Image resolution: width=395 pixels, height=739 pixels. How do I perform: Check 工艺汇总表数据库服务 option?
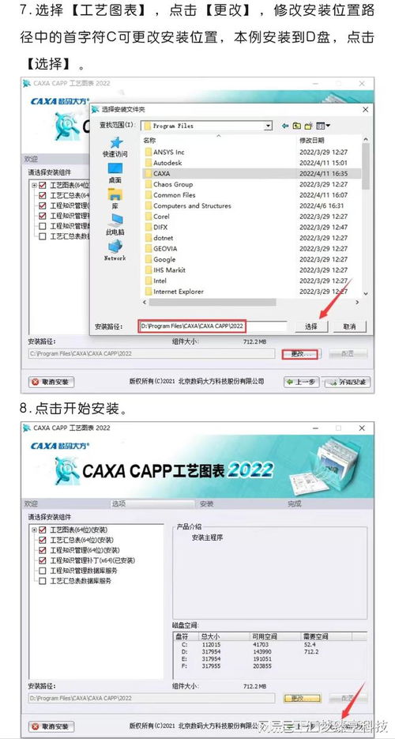click(43, 581)
